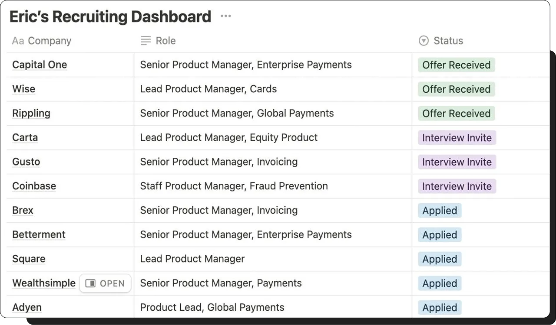
Task: Open the Rippling company entry
Action: pos(31,114)
